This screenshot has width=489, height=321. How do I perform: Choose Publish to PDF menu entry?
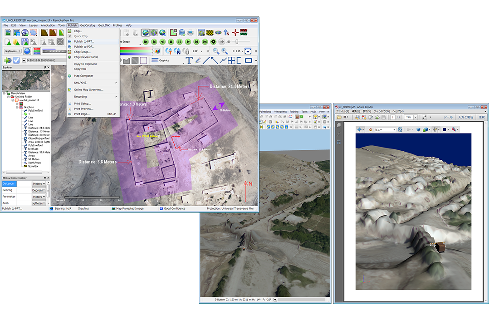coord(84,46)
